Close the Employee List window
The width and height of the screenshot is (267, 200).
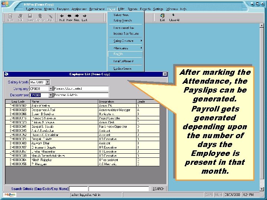165,74
